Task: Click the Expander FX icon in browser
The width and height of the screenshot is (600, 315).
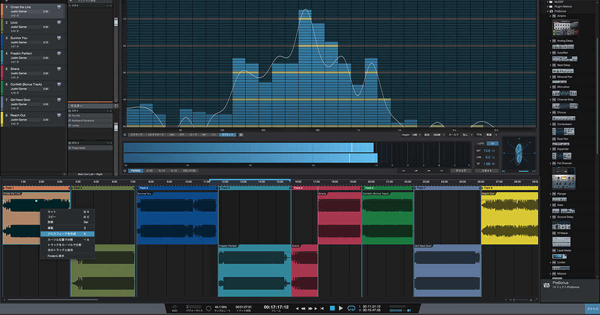Action: (x=554, y=149)
